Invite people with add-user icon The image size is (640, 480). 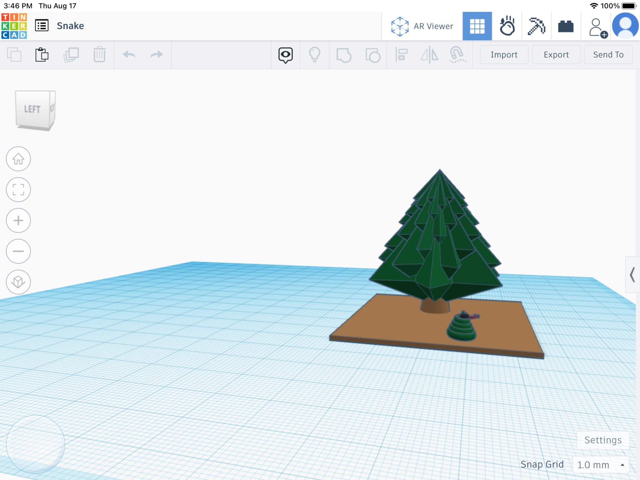(x=597, y=27)
